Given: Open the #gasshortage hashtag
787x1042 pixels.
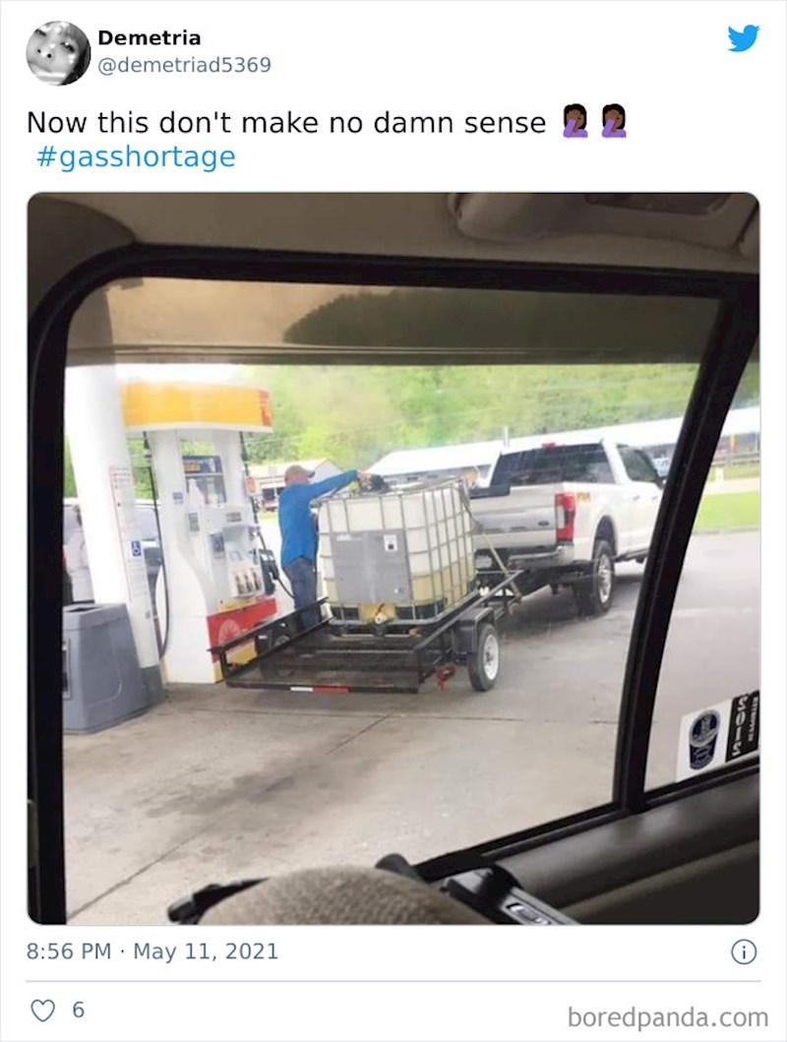Looking at the screenshot, I should (136, 156).
